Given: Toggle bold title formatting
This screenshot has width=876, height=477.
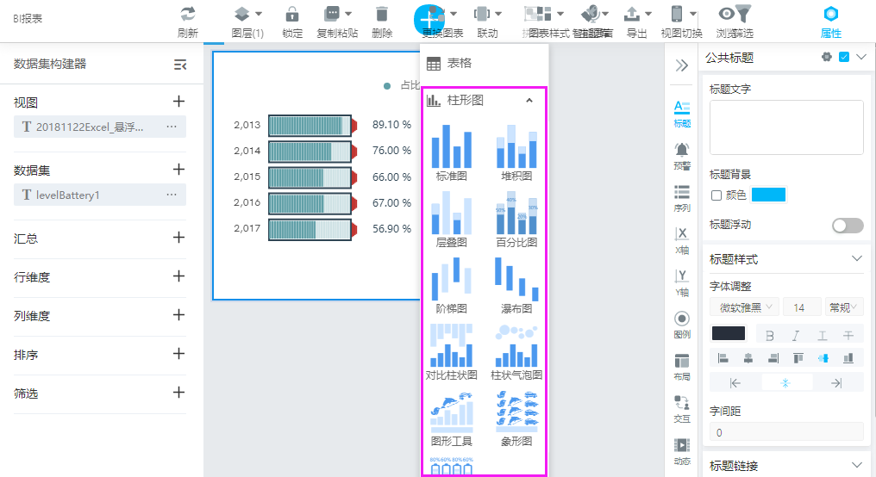Looking at the screenshot, I should pyautogui.click(x=770, y=335).
